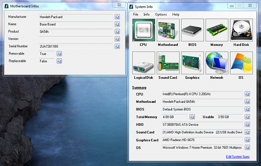Close the System Info window
261x166 pixels.
pyautogui.click(x=250, y=6)
